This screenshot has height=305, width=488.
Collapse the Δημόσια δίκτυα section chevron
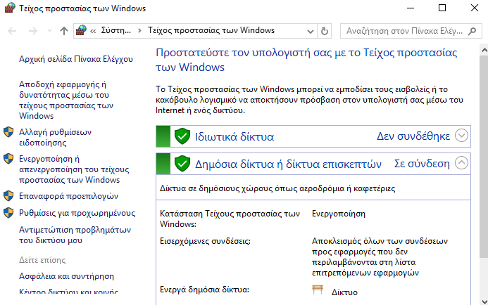click(461, 163)
